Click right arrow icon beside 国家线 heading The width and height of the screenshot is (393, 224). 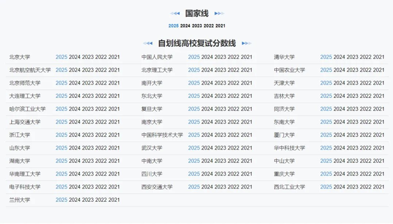coord(219,13)
